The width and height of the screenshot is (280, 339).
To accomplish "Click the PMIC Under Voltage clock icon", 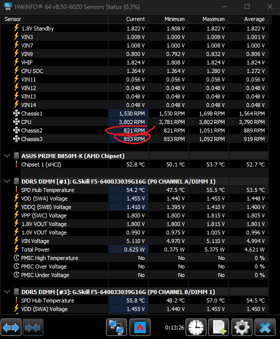I will coord(16,275).
